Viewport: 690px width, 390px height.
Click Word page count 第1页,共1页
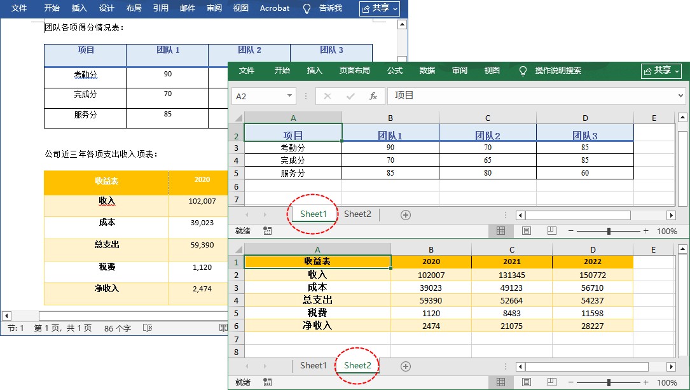(63, 328)
